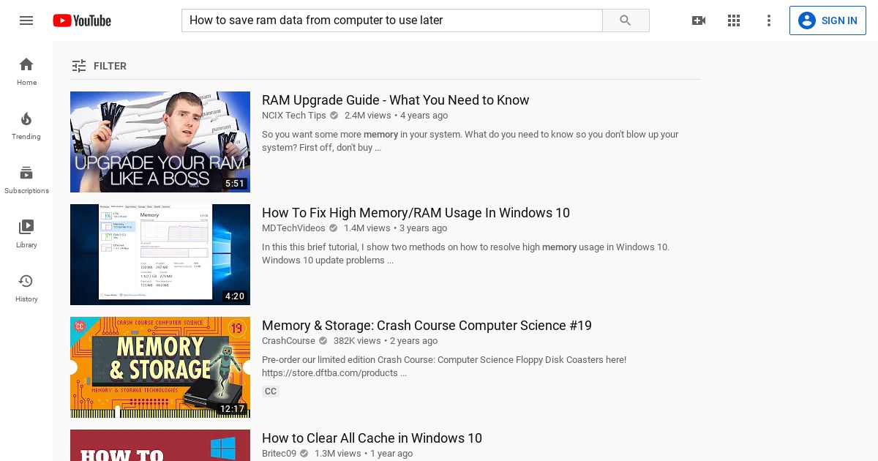Open the How to Clear All Cache thumbnail
Image resolution: width=878 pixels, height=461 pixels.
tap(160, 445)
